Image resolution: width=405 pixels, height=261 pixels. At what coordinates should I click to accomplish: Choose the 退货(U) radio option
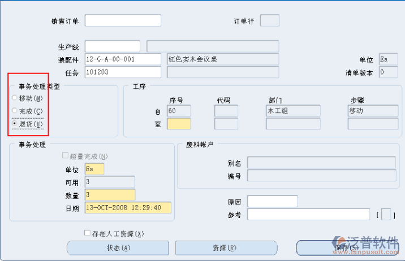point(14,124)
